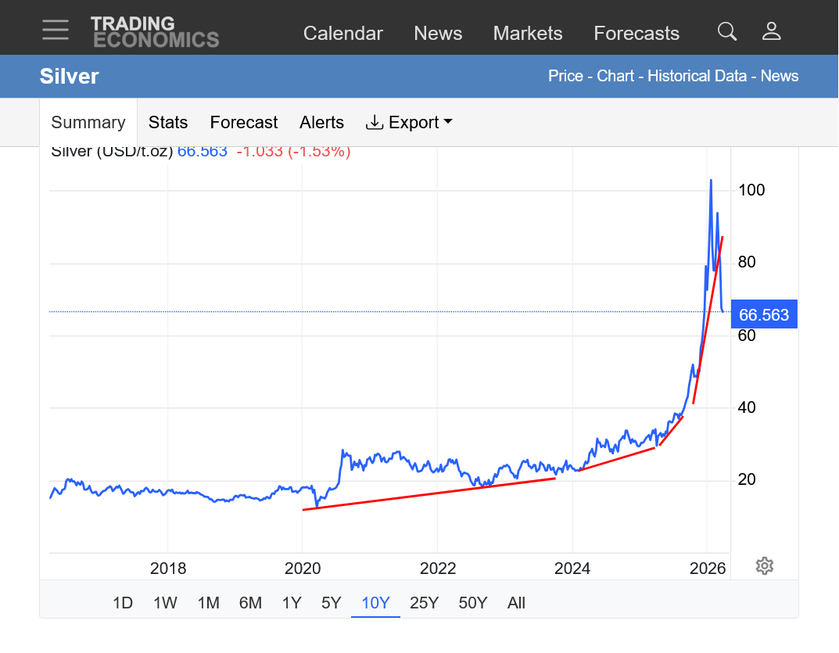The width and height of the screenshot is (839, 653).
Task: Switch to the Stats tab
Action: 168,123
